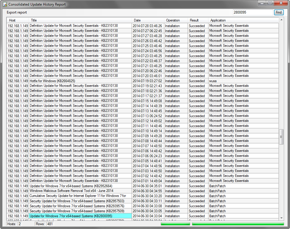This screenshot has width=290, height=229.
Task: Click the date 2014-06-30 04:34:55
Action: pyautogui.click(x=148, y=191)
